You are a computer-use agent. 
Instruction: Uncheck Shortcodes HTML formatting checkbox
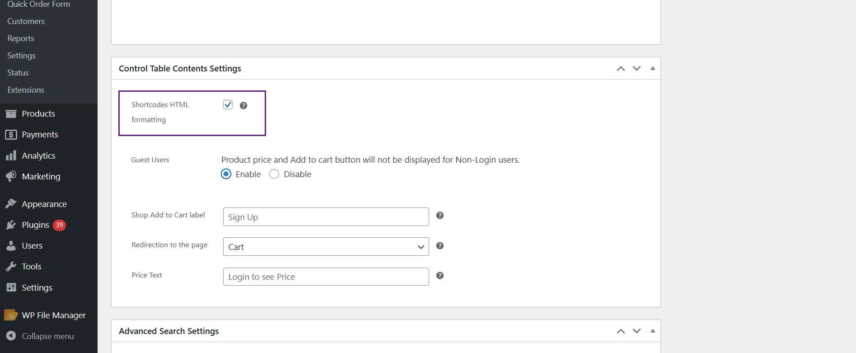[x=228, y=105]
